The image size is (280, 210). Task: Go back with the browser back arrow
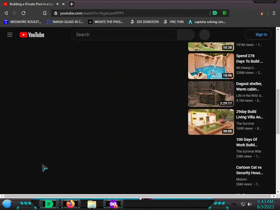6,13
